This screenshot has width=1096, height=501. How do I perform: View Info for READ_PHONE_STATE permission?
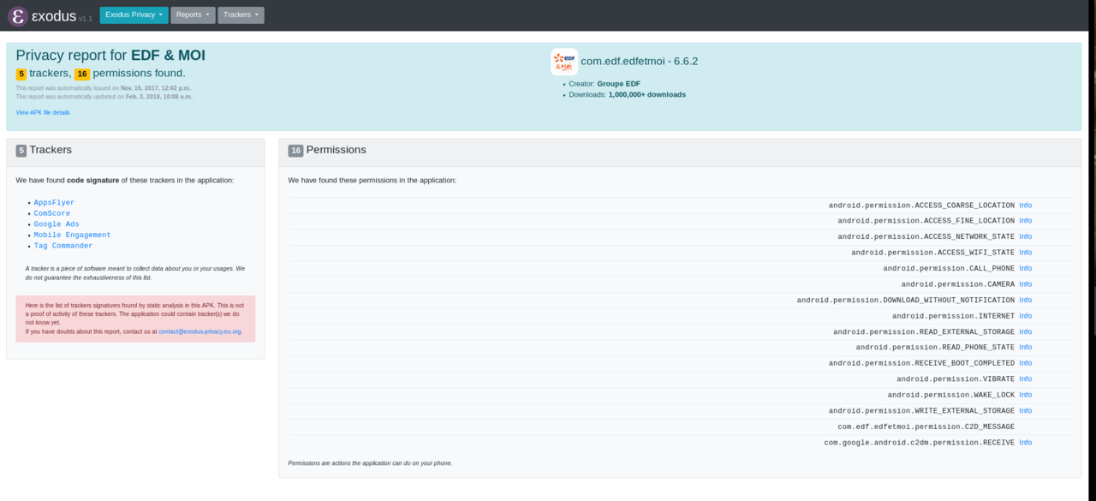1025,348
